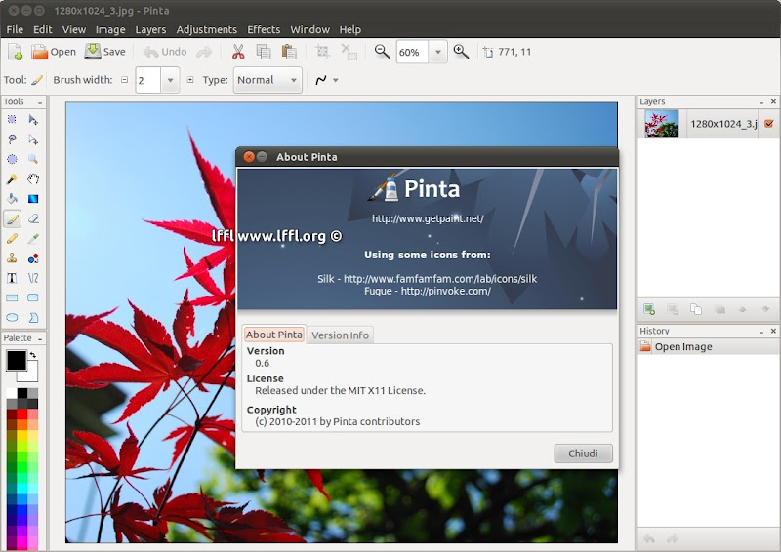The image size is (781, 552).
Task: Zoom in with the plus magnifier
Action: coord(461,52)
